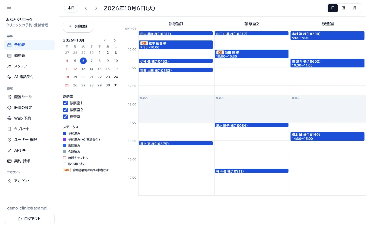Switch to 週 week view tab
The width and height of the screenshot is (366, 229).
(x=344, y=8)
